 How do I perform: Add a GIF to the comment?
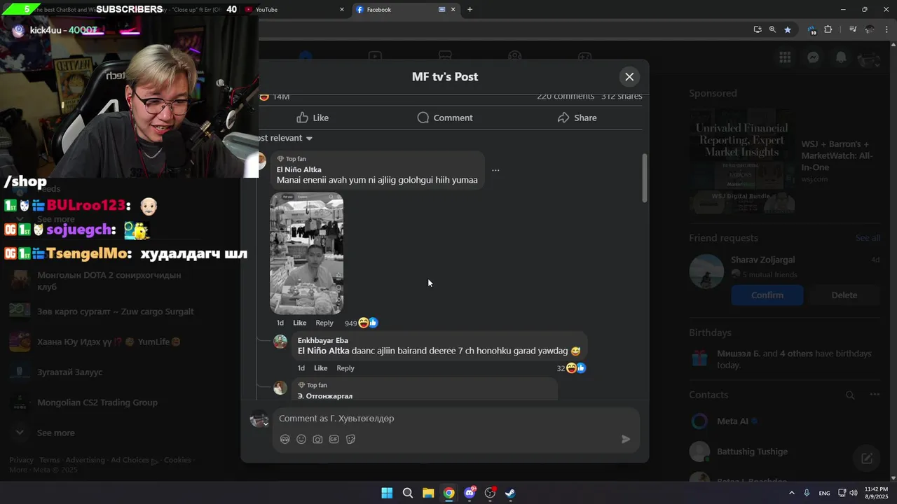tap(334, 439)
